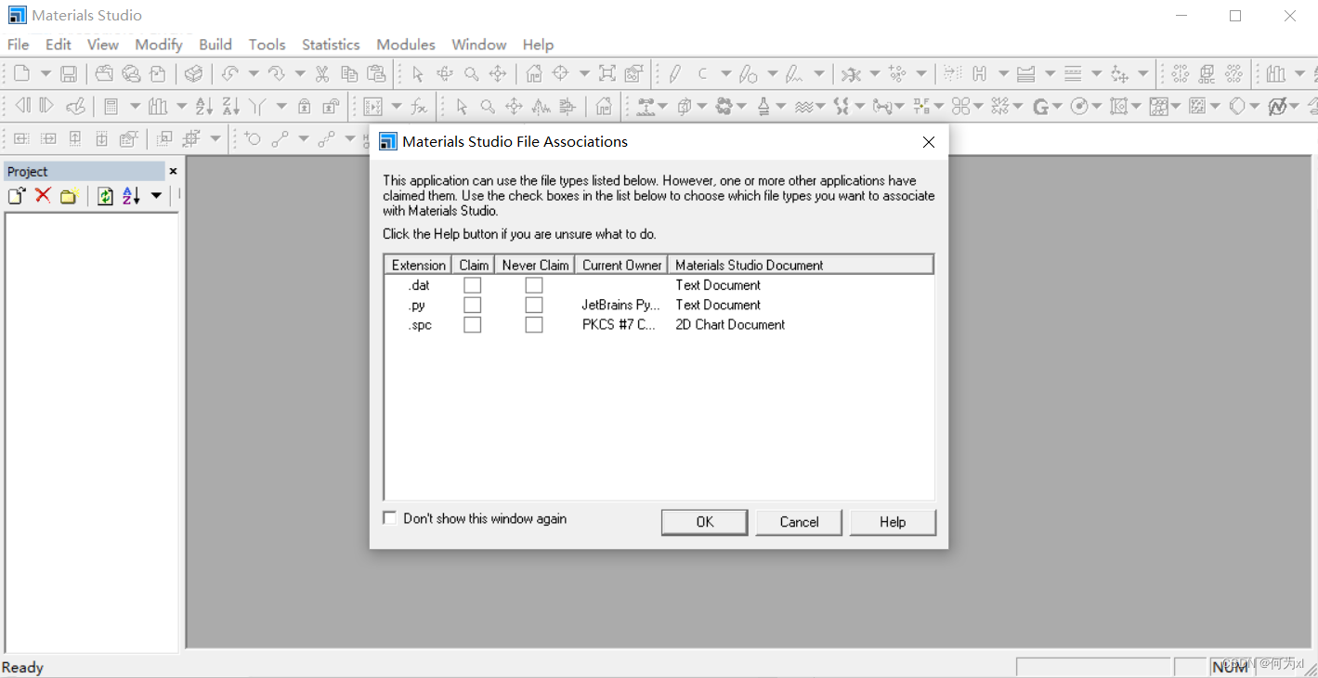Check the Claim box for .py

(473, 305)
